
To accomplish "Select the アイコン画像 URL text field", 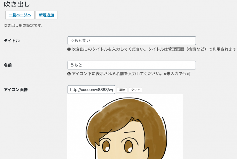I will tap(91, 90).
